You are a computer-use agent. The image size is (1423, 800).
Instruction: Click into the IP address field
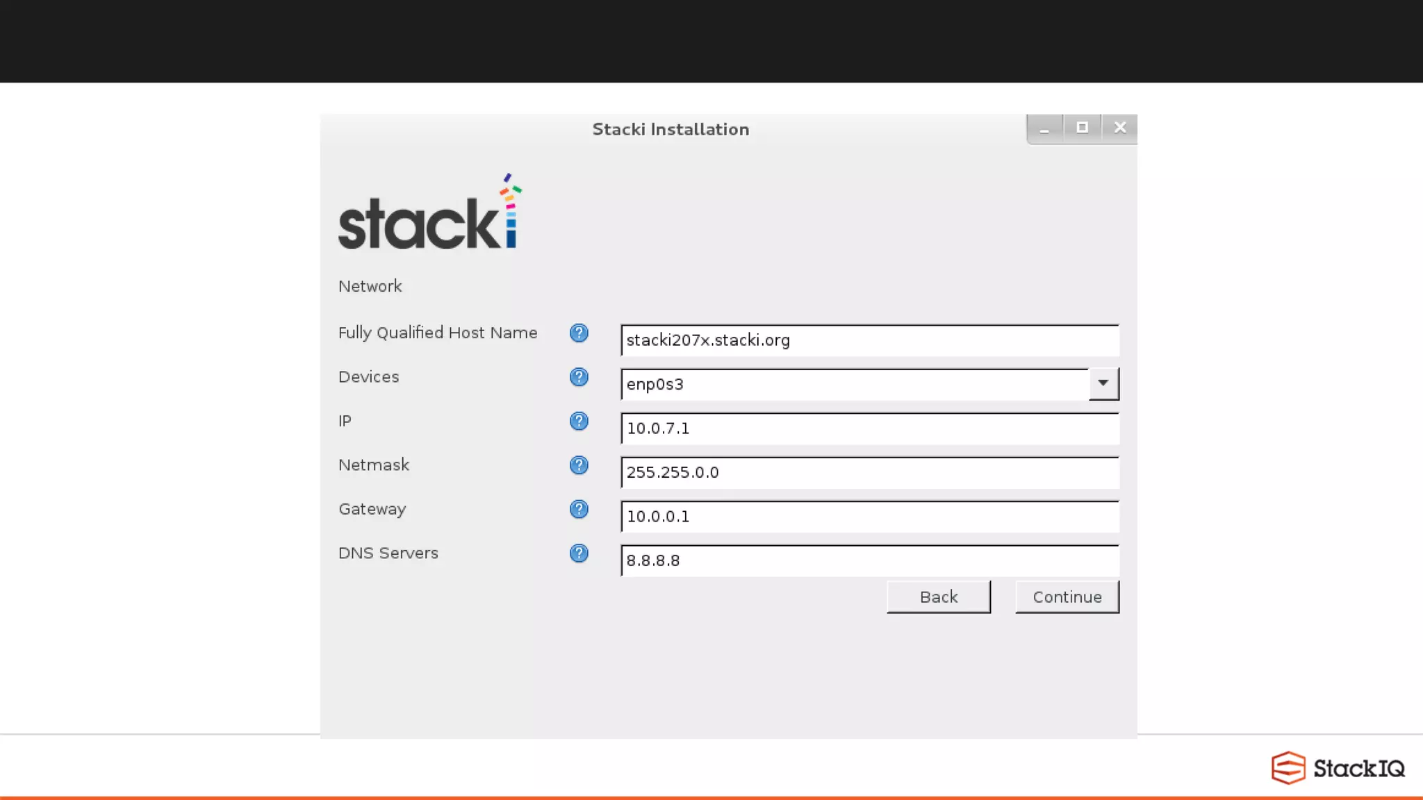click(x=869, y=428)
